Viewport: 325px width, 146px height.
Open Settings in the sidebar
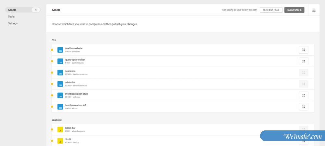coord(13,23)
